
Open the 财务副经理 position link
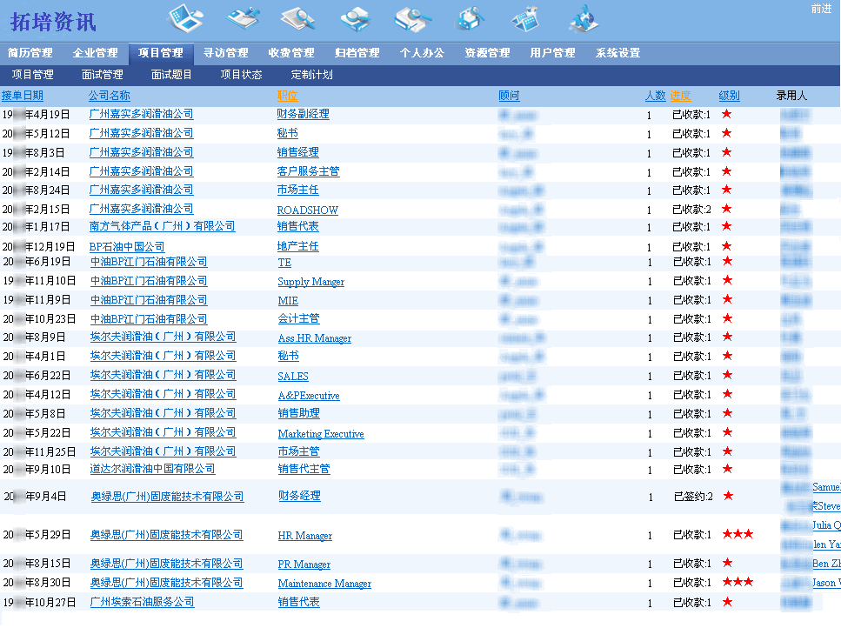tap(303, 114)
